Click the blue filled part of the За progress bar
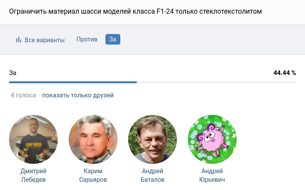The height and width of the screenshot is (190, 305). (73, 82)
